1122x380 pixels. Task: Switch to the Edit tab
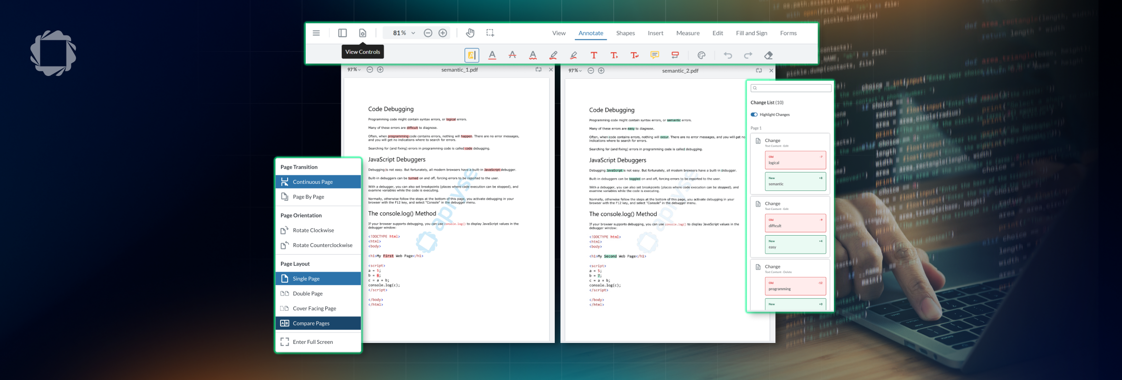(718, 33)
